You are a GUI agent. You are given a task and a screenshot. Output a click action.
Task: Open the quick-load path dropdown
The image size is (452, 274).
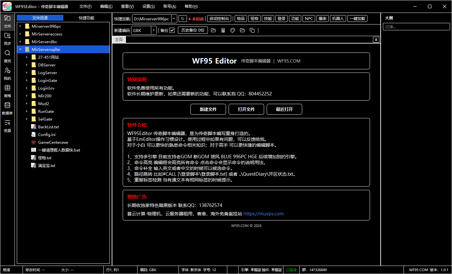pos(174,19)
